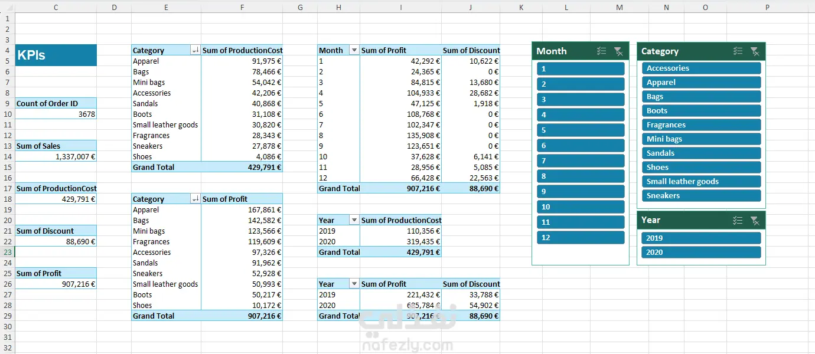Click the Sum of Sales value cell
The image size is (815, 354).
click(x=56, y=157)
